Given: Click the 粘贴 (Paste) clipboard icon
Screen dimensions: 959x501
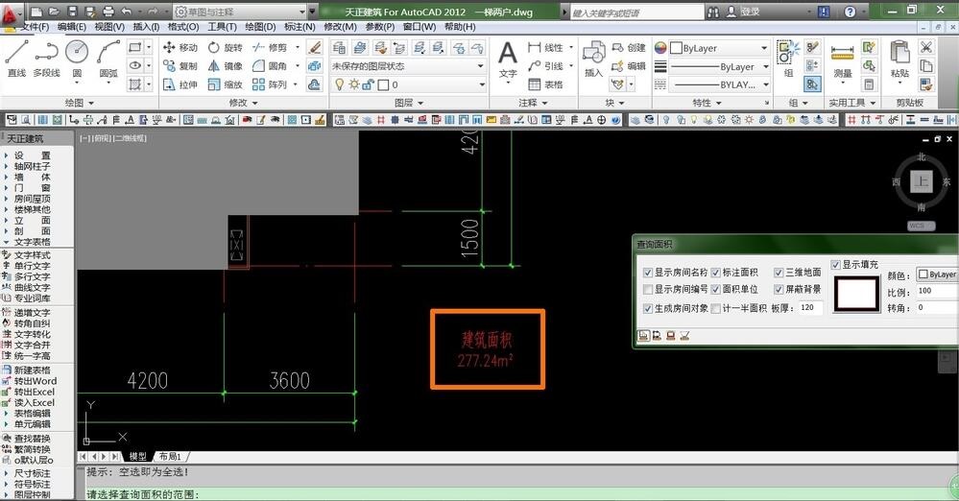Looking at the screenshot, I should point(899,60).
